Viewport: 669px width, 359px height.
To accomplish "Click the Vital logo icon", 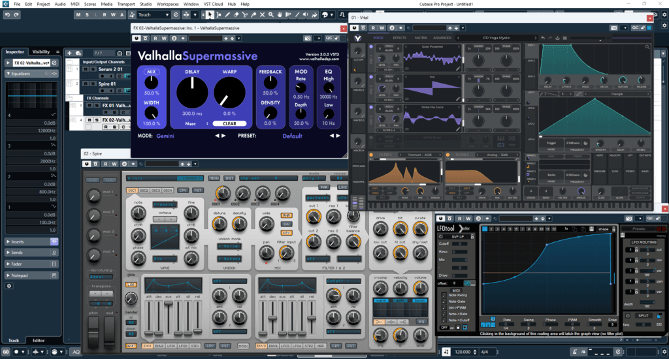I will coord(357,38).
